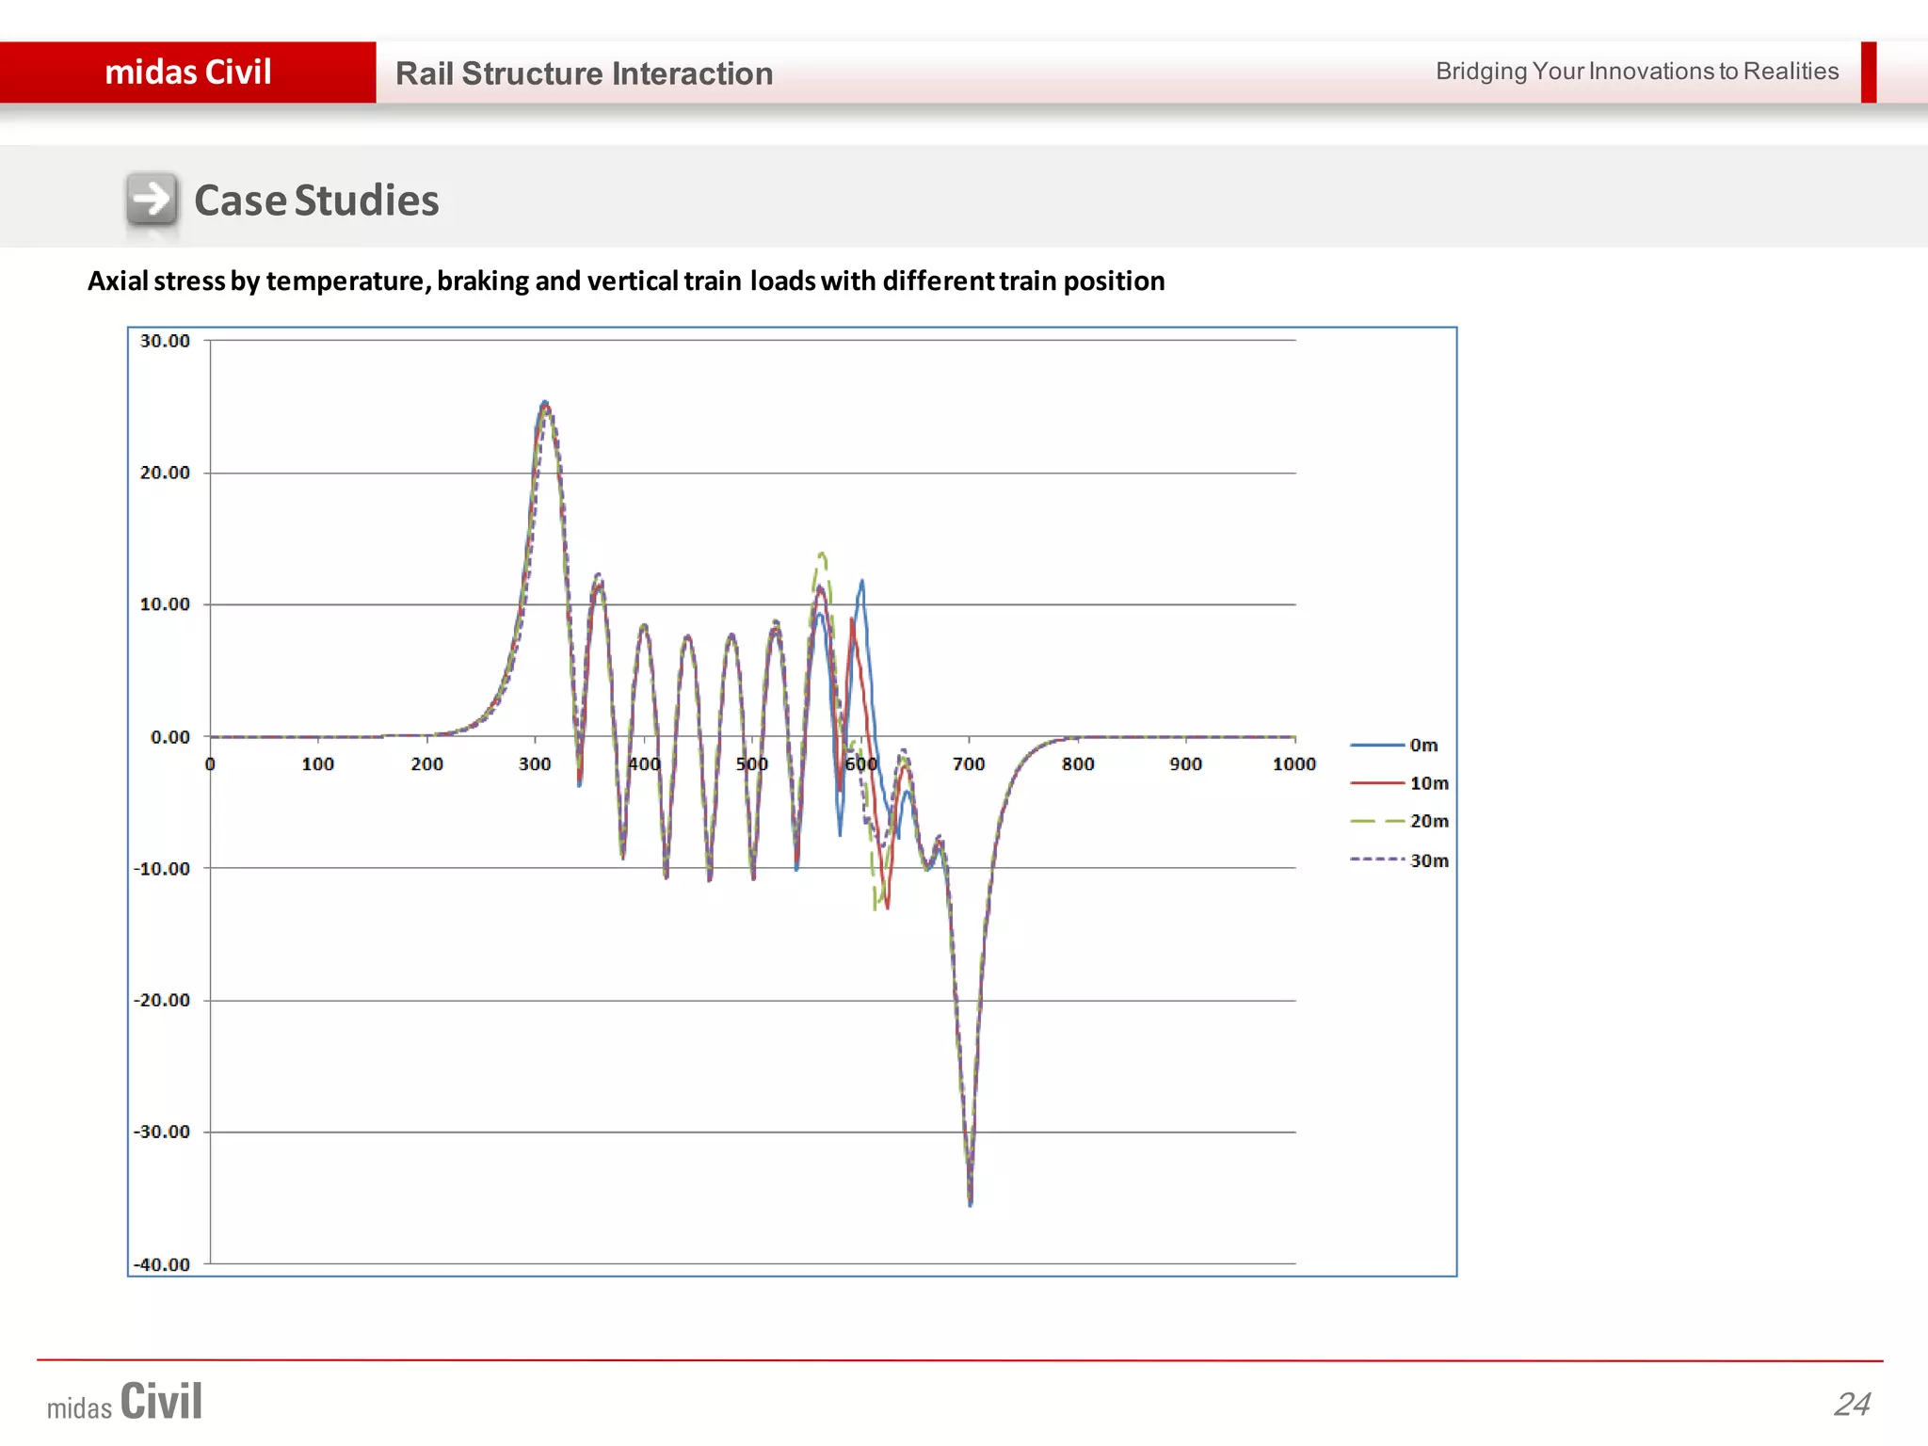The height and width of the screenshot is (1446, 1928).
Task: Click the lowest curve trough near 700
Action: click(970, 1202)
